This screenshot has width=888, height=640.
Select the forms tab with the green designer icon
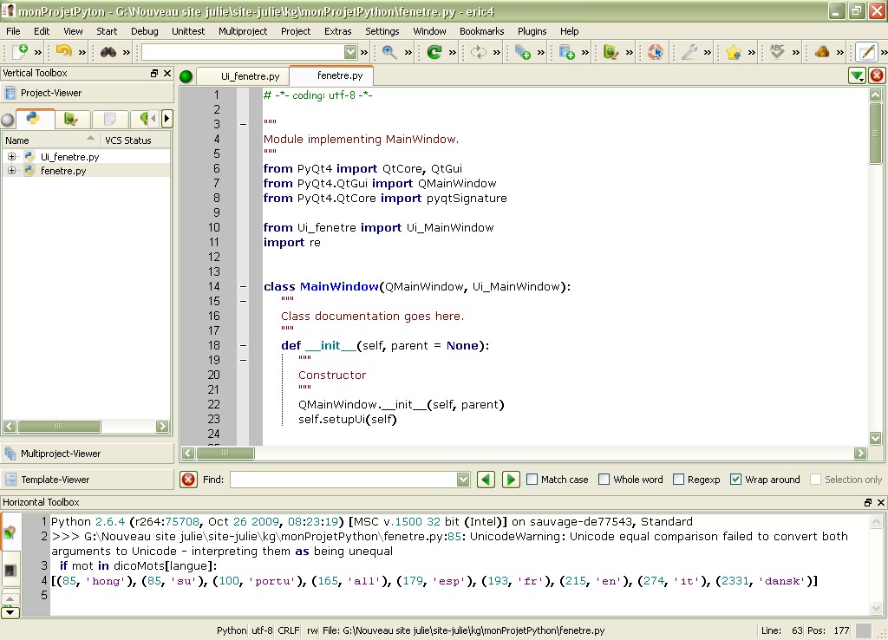click(x=71, y=118)
